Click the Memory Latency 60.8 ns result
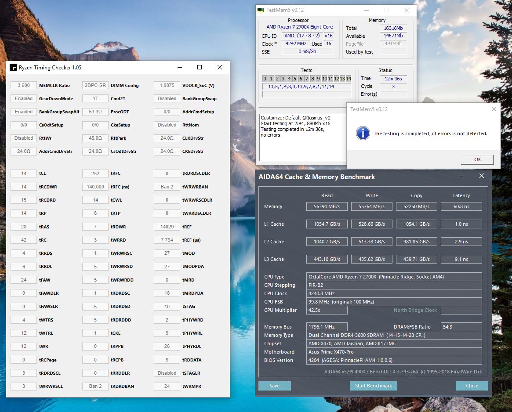This screenshot has height=412, width=512. coord(461,206)
